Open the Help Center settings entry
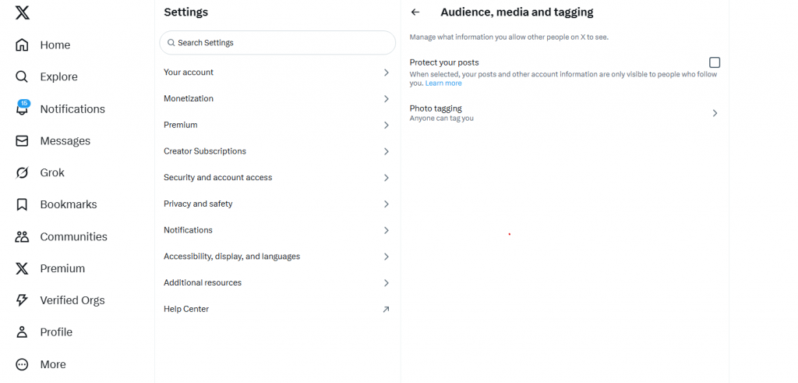 coord(277,309)
